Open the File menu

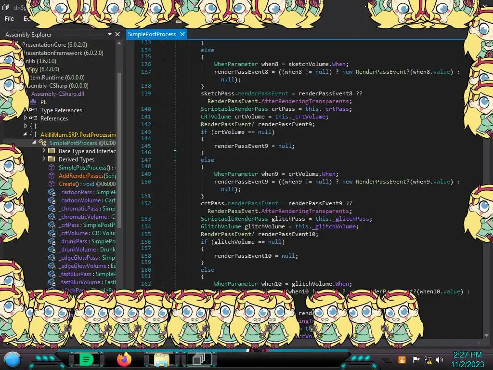(9, 19)
